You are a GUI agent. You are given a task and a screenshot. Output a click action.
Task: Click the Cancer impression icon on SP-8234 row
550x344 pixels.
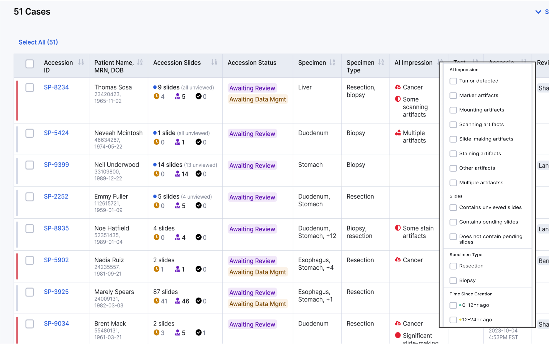398,87
